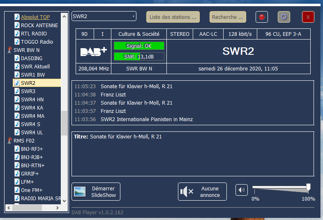The image size is (323, 220).
Task: Start the slideshow with Démarrer SlideShow
Action: pyautogui.click(x=96, y=192)
